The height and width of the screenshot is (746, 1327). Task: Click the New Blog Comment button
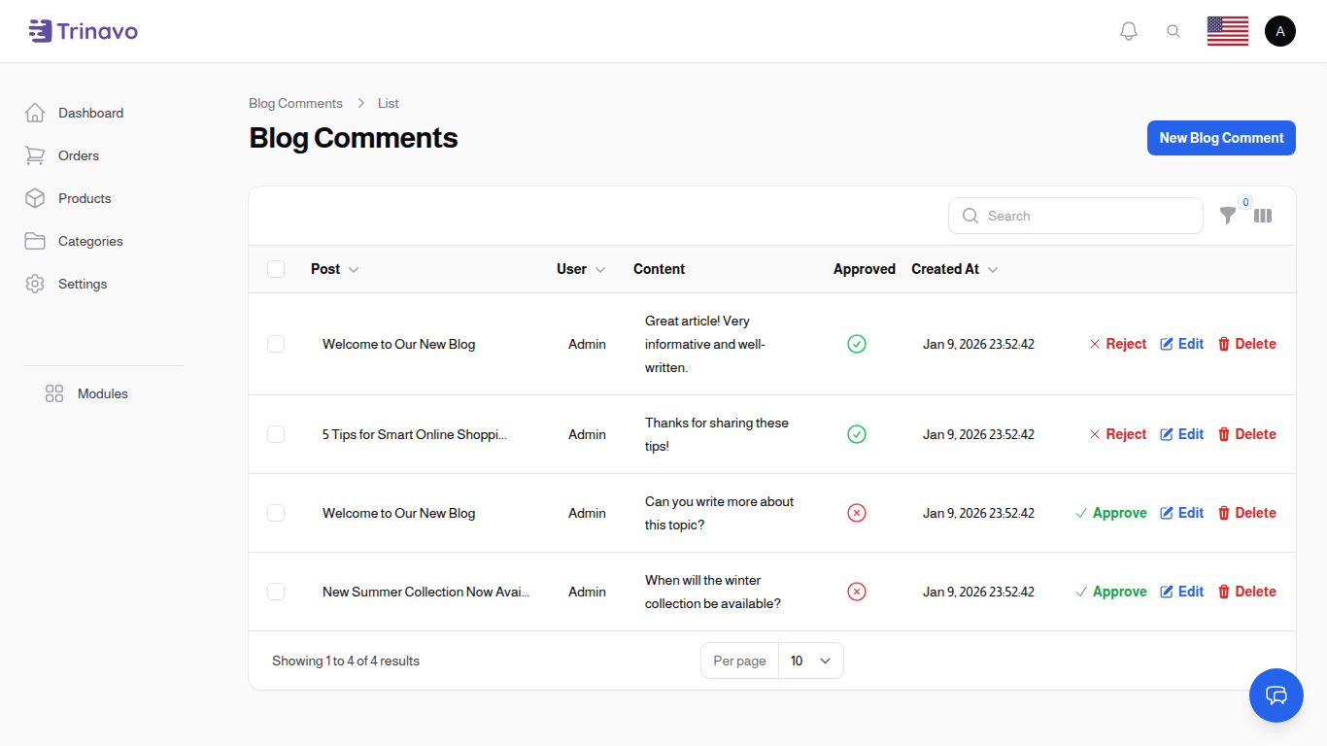[1221, 138]
